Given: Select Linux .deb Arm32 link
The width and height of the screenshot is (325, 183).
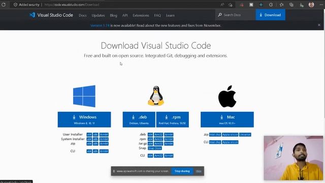Looking at the screenshot, I should pyautogui.click(x=158, y=134).
